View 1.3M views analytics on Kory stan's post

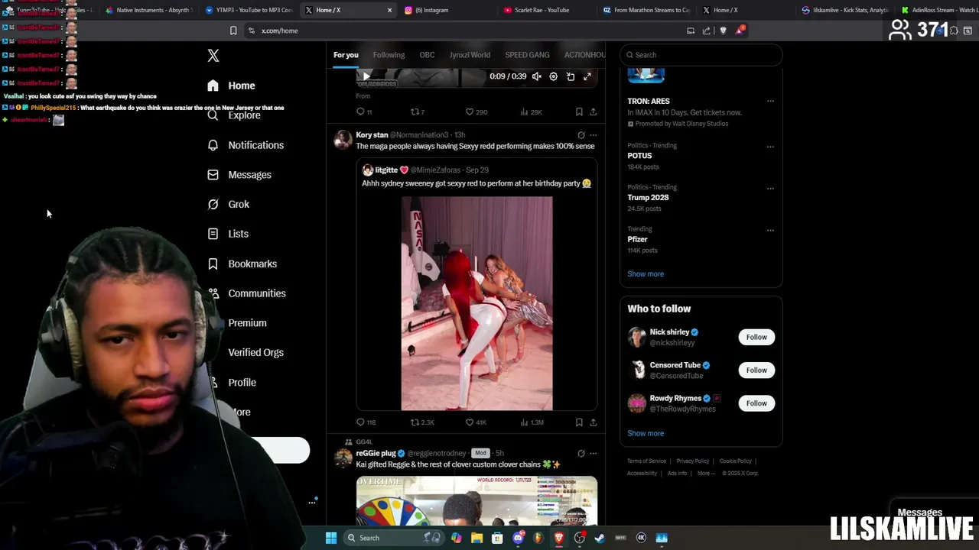click(532, 422)
